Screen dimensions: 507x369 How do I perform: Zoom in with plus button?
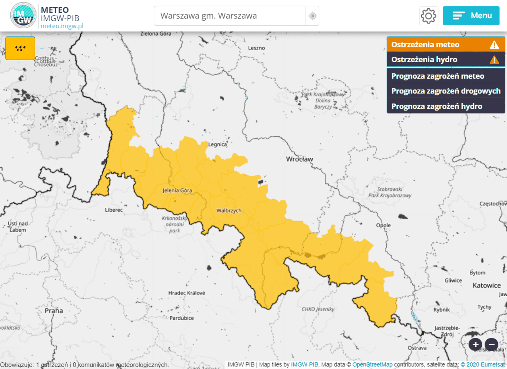click(x=475, y=345)
